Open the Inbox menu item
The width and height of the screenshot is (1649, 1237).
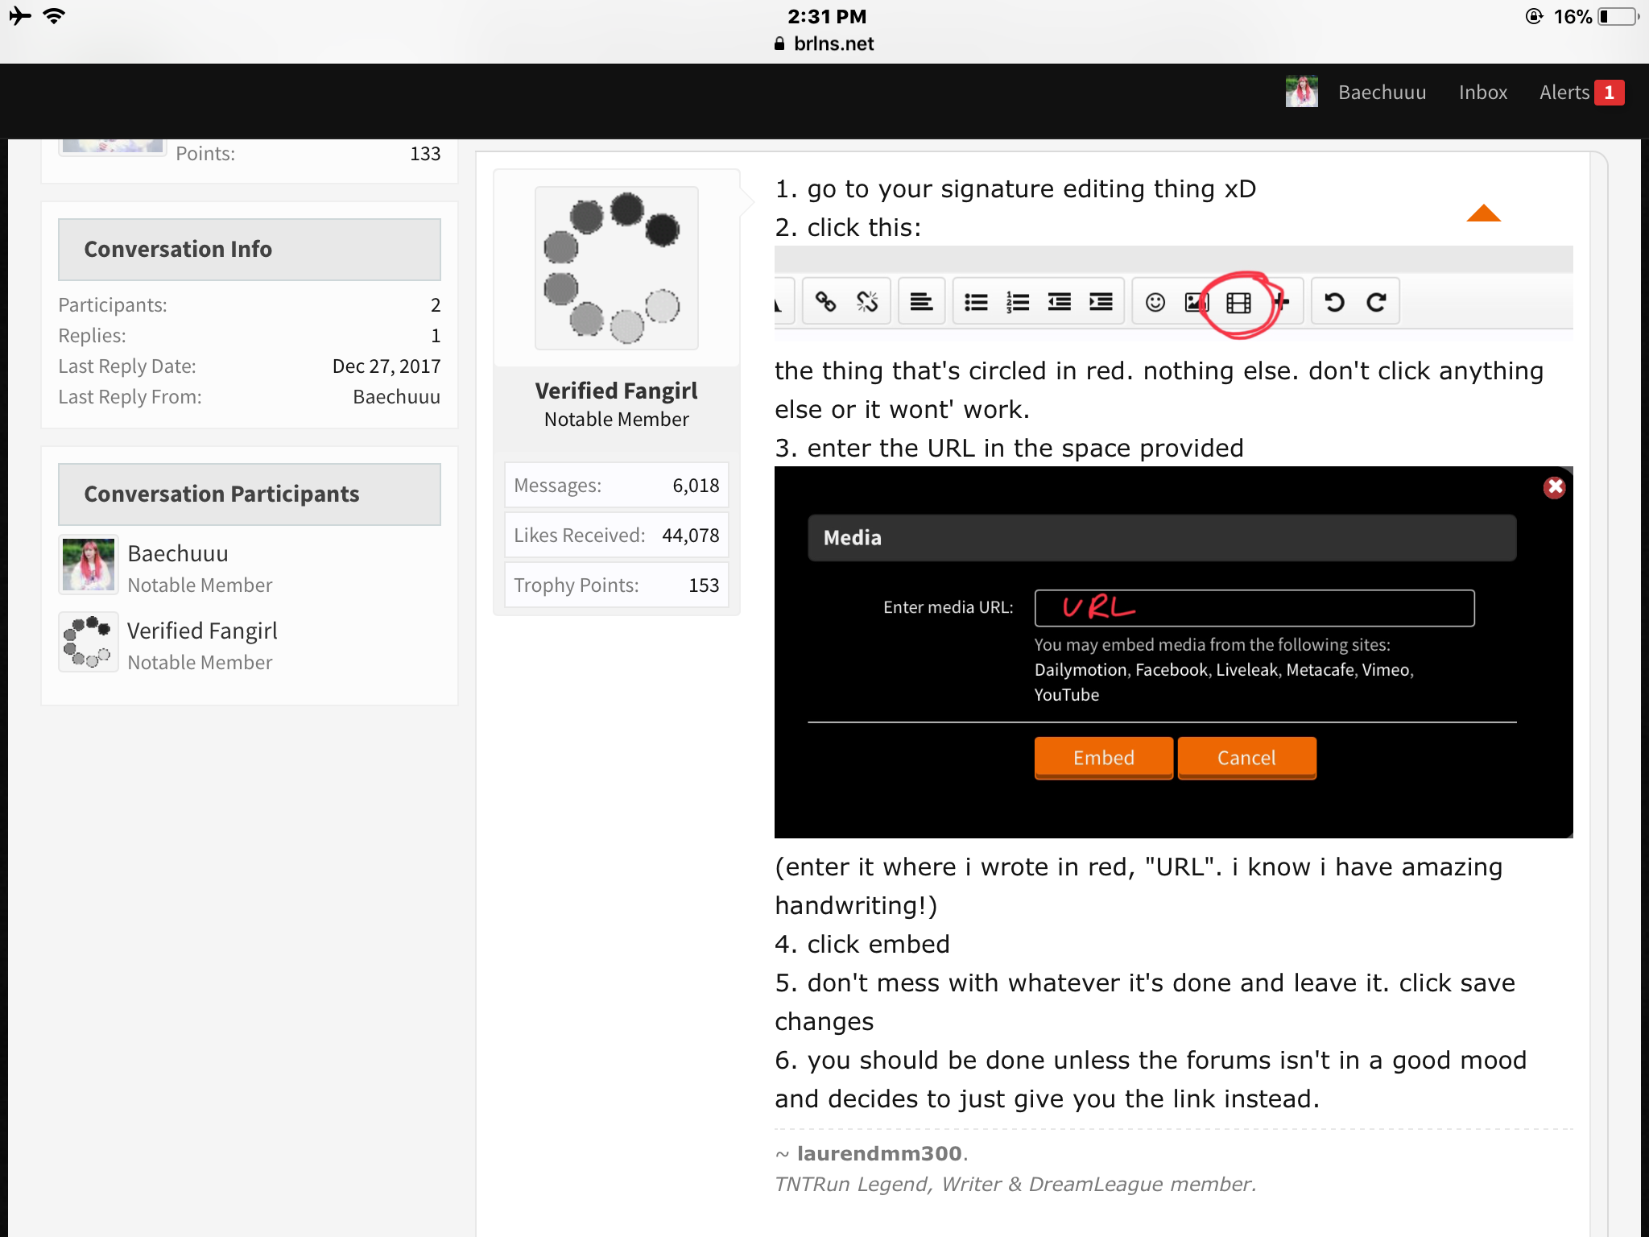pyautogui.click(x=1482, y=93)
